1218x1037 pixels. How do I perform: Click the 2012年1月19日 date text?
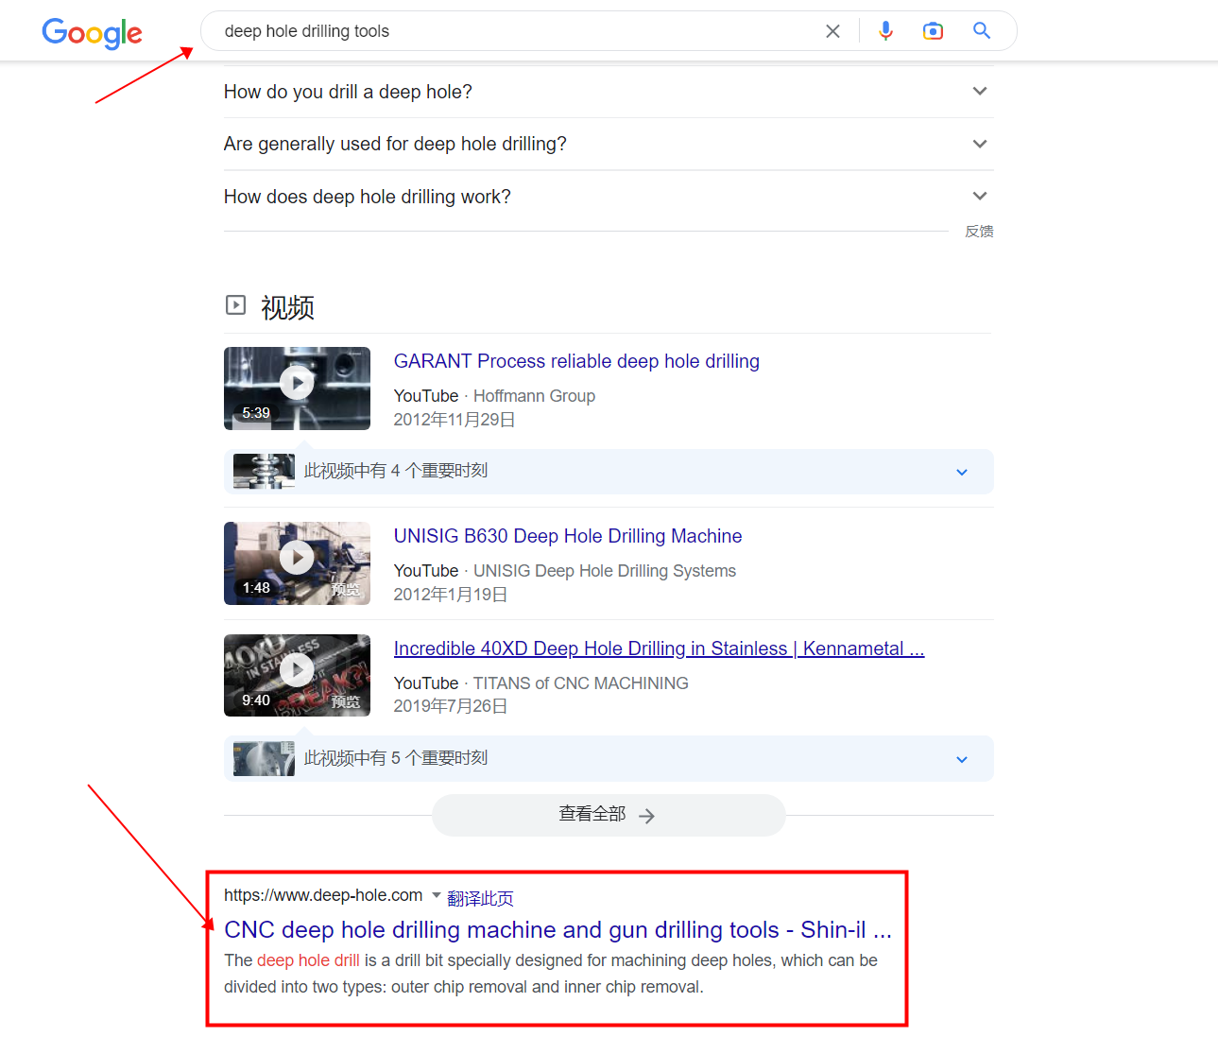(451, 595)
